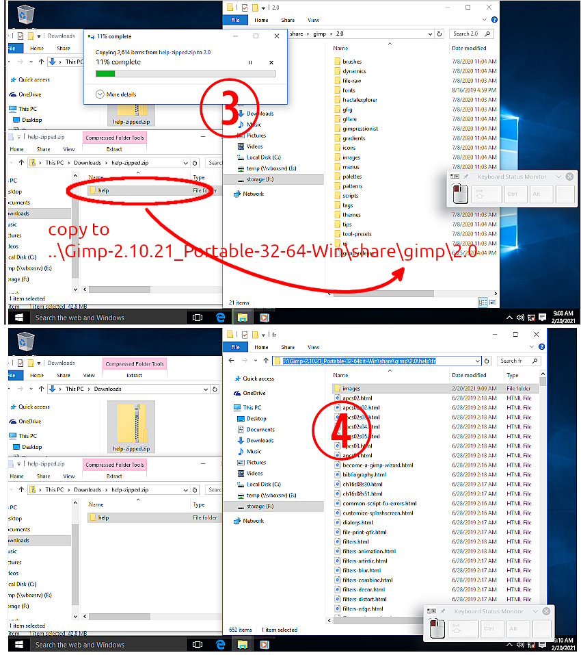581x655 pixels.
Task: Click 'gimp' breadcrumb in 2.0 window address bar
Action: tap(319, 34)
